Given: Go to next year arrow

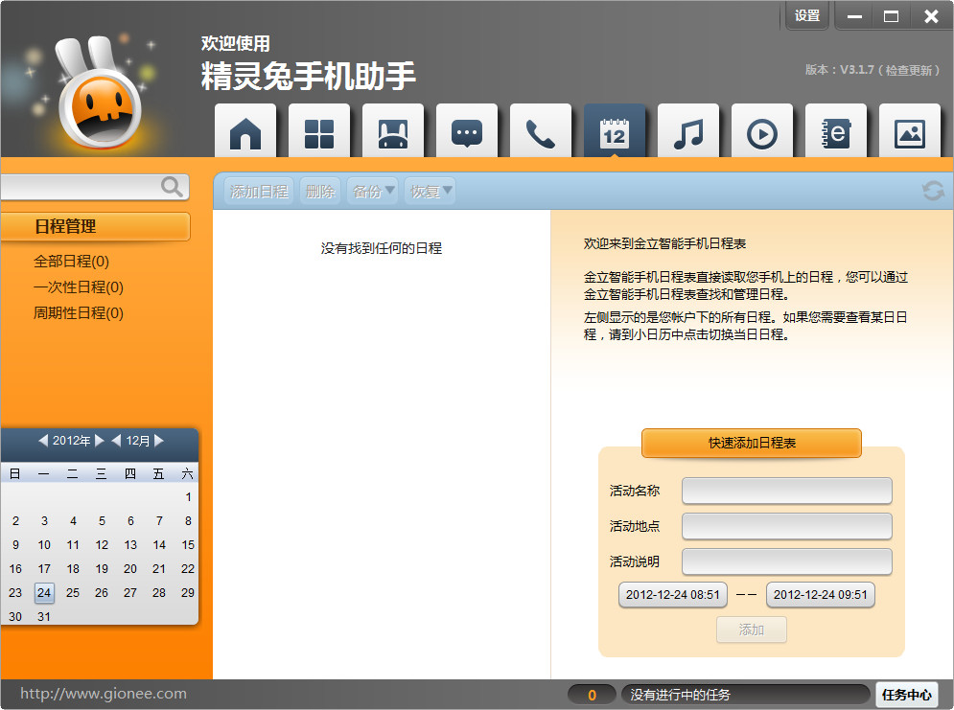Looking at the screenshot, I should [100, 440].
